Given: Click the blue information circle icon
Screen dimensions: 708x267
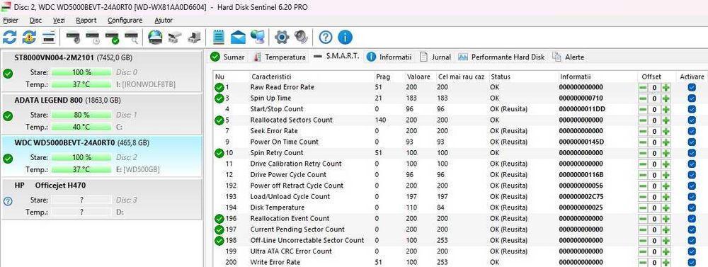Looking at the screenshot, I should click(x=345, y=37).
